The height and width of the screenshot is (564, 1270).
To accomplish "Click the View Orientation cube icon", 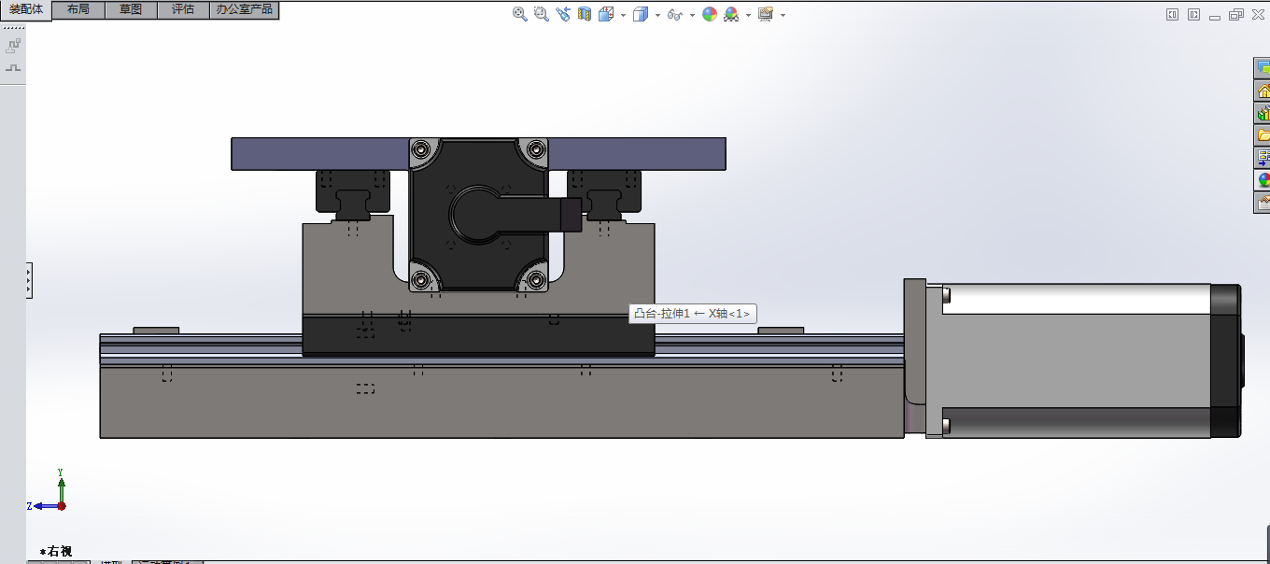I will [x=606, y=14].
